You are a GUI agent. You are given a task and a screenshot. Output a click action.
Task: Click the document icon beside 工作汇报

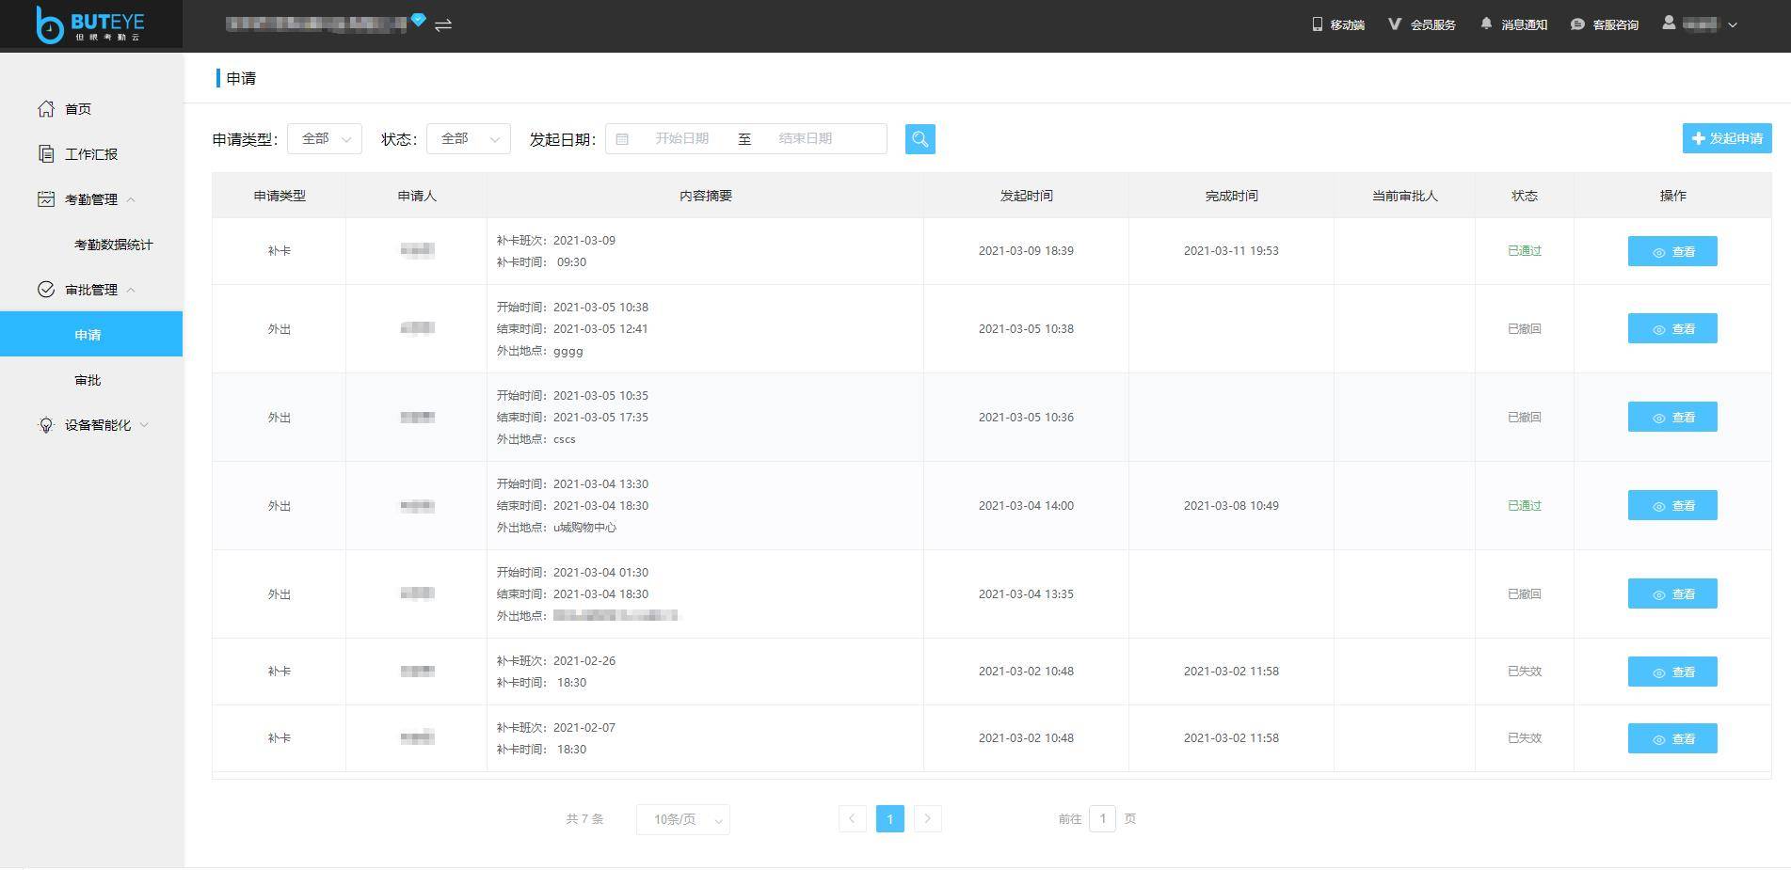click(x=46, y=153)
